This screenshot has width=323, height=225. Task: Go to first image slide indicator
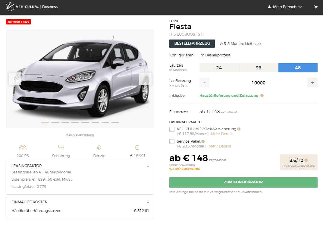click(45, 123)
